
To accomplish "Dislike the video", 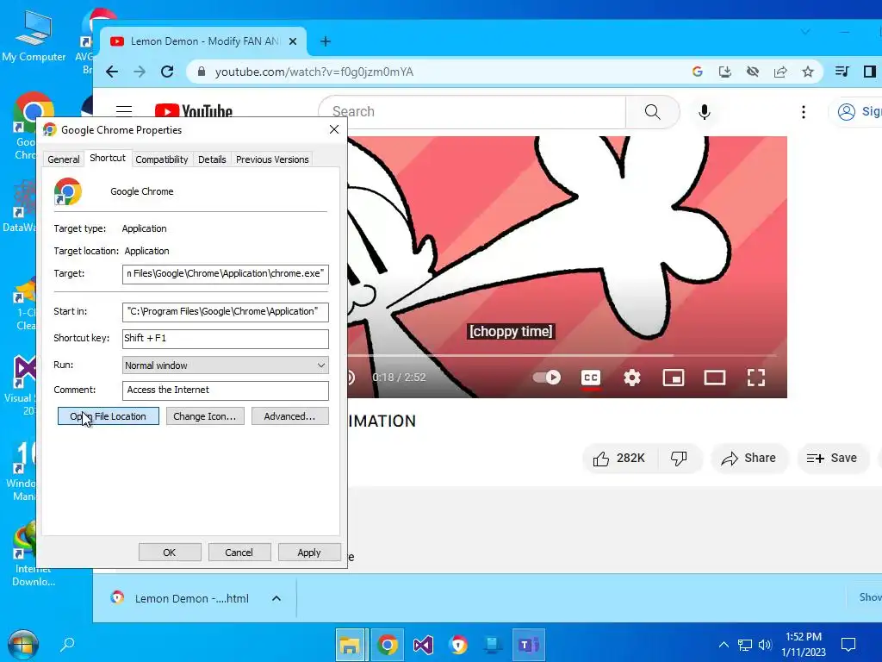I will point(679,459).
